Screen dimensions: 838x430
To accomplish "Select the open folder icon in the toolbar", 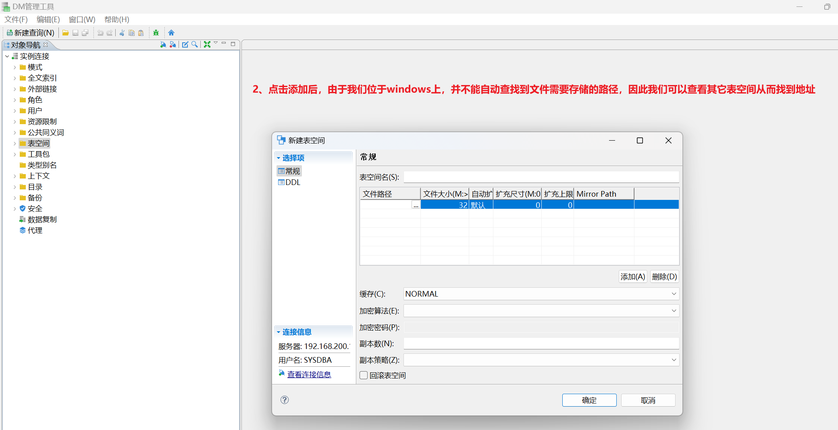I will point(66,33).
